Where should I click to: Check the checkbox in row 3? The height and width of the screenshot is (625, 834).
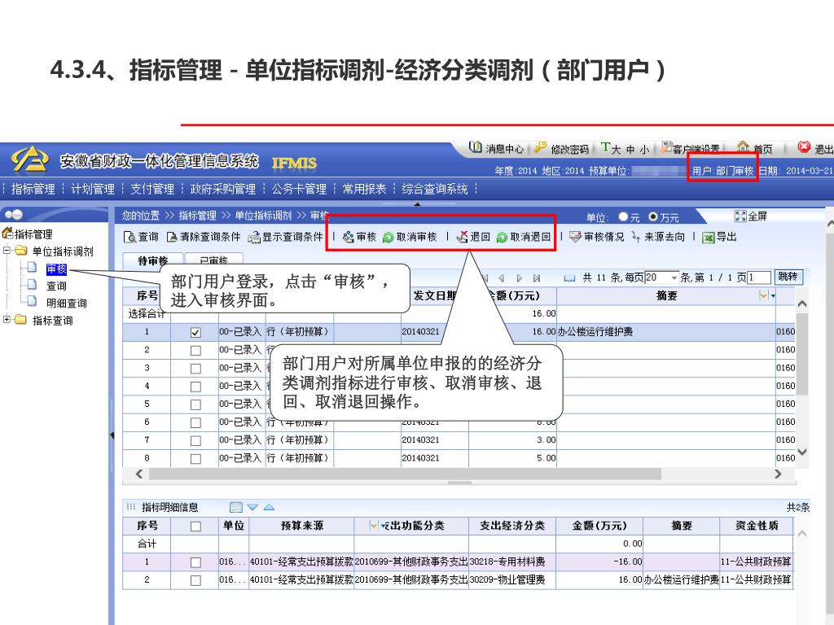click(195, 369)
